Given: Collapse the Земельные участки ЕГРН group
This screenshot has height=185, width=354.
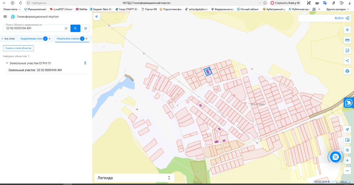Looking at the screenshot, I should tap(7, 63).
